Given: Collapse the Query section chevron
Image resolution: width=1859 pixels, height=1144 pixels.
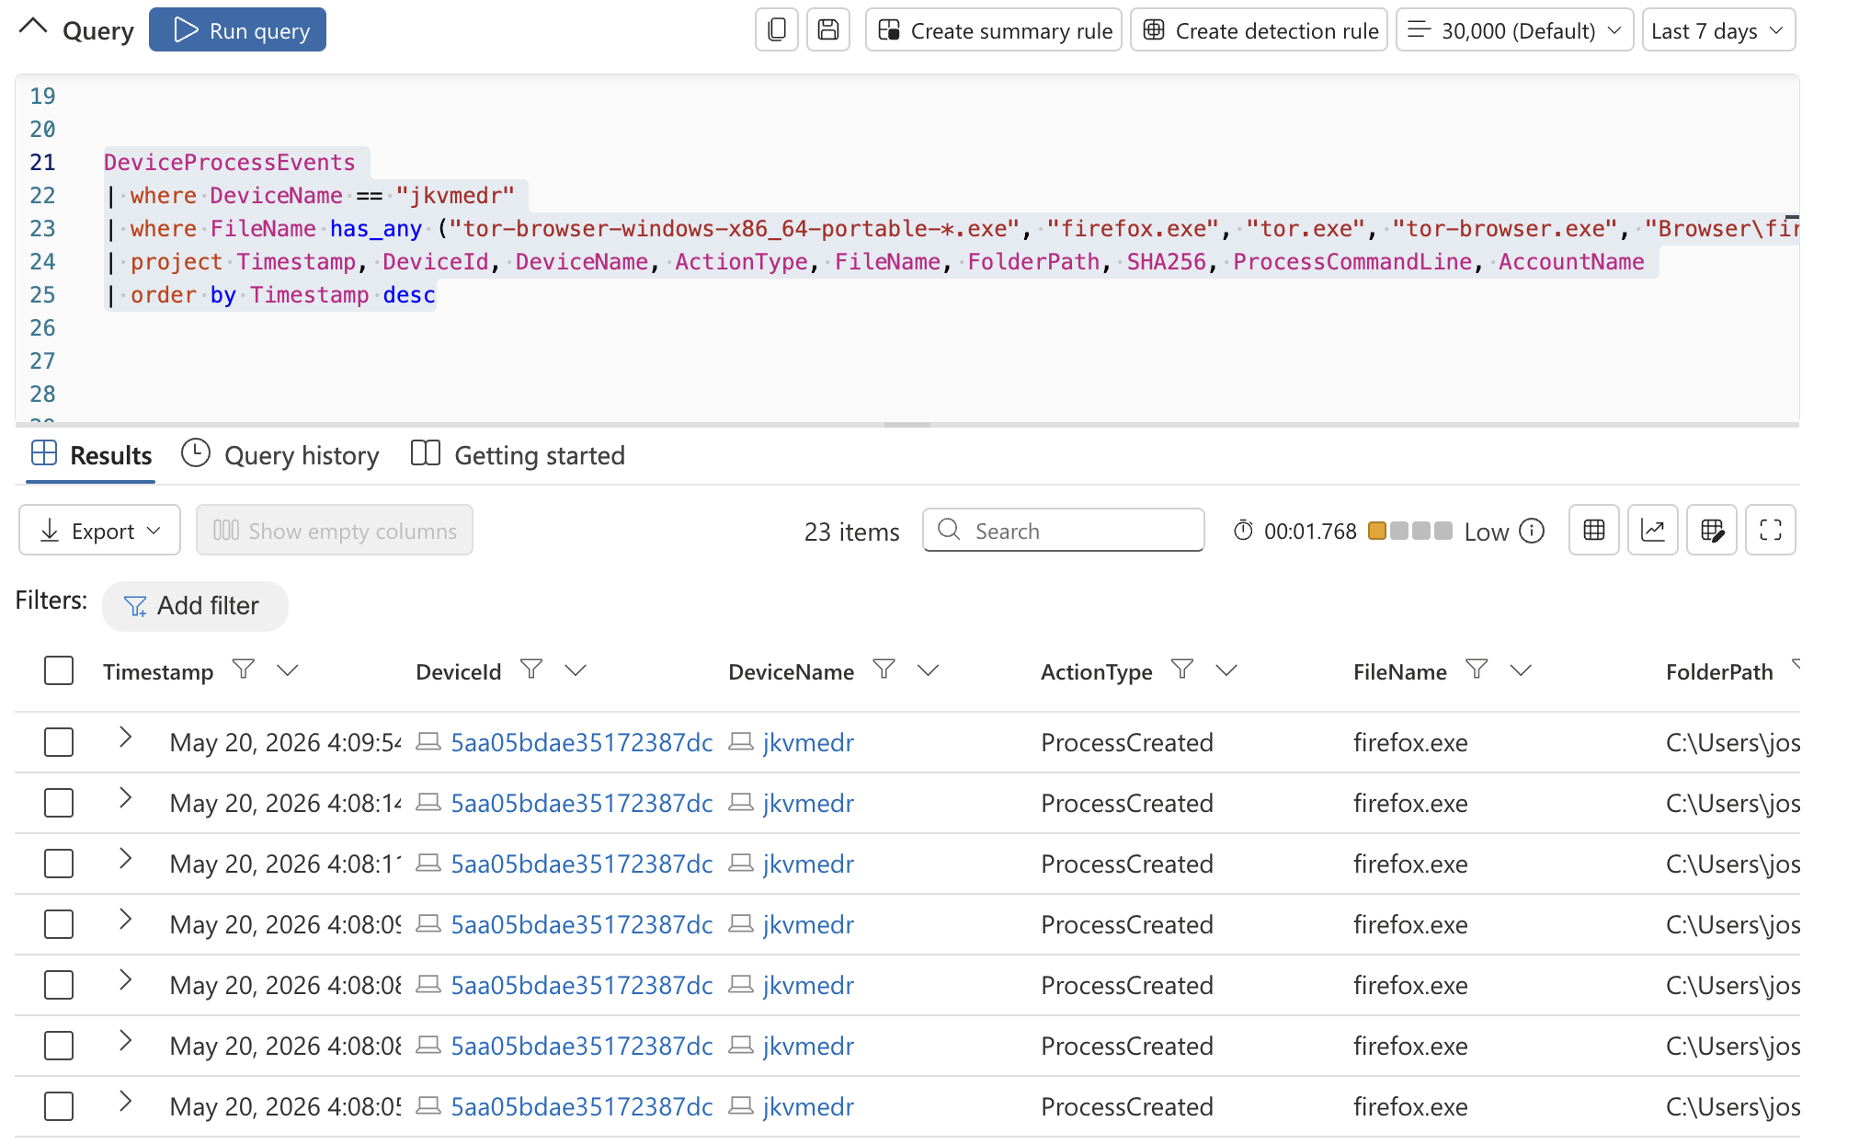Looking at the screenshot, I should [x=33, y=28].
